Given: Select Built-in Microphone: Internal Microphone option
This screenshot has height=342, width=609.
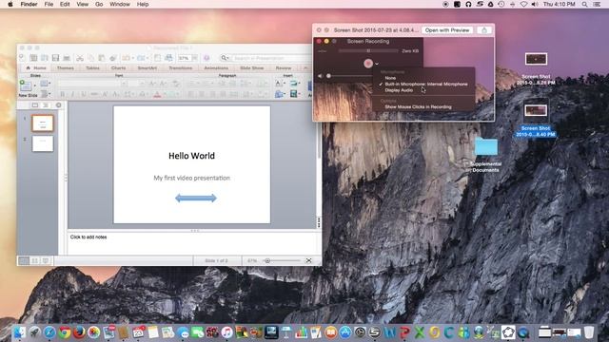Looking at the screenshot, I should pyautogui.click(x=426, y=85).
